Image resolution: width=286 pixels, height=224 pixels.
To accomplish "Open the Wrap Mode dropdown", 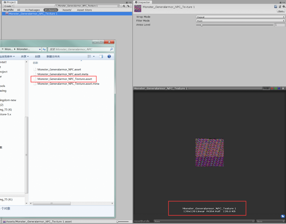I will pos(240,17).
